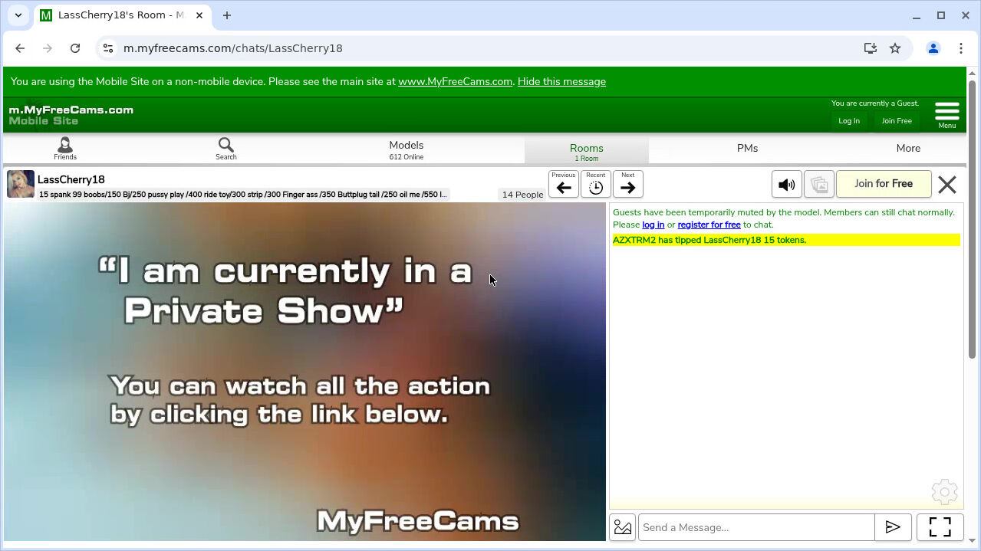The image size is (981, 551).
Task: Close the LassCherry18 room
Action: (947, 185)
